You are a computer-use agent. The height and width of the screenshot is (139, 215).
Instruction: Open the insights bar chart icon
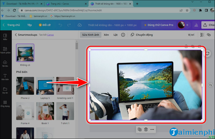(196, 25)
